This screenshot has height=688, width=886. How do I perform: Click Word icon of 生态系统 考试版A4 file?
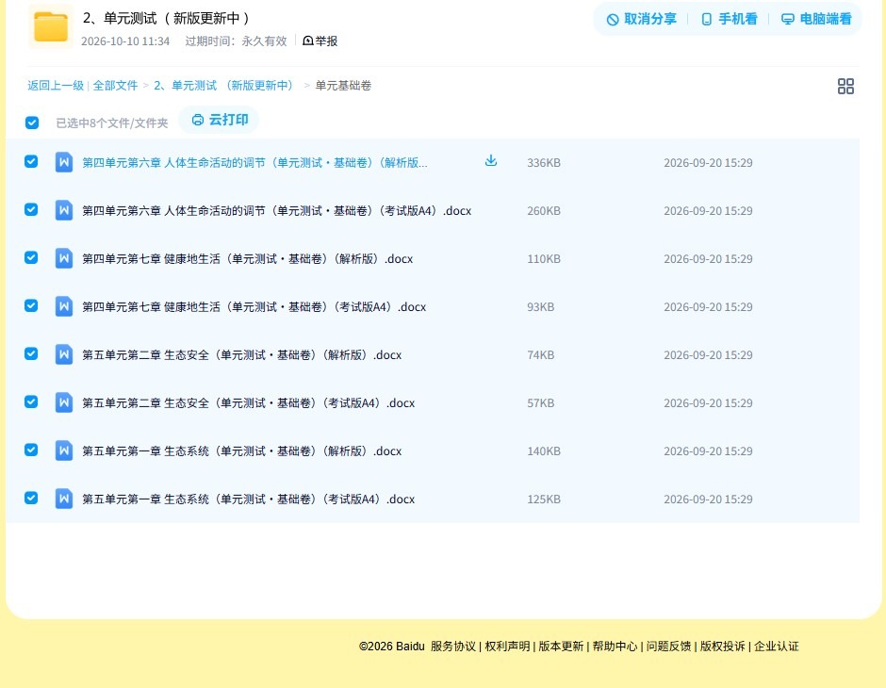tap(64, 499)
